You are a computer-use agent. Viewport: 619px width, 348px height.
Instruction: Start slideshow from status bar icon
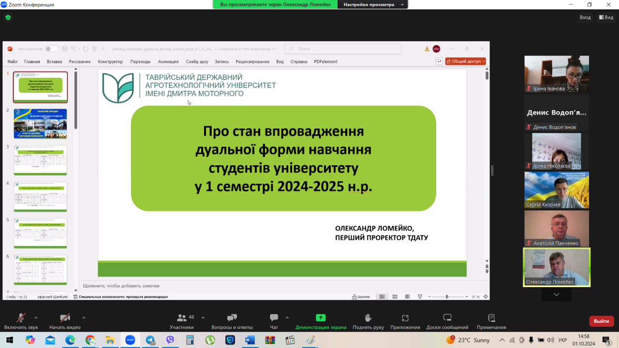pyautogui.click(x=420, y=297)
